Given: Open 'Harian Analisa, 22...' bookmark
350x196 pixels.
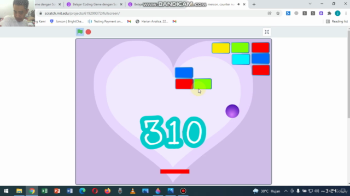Looking at the screenshot, I should point(152,21).
